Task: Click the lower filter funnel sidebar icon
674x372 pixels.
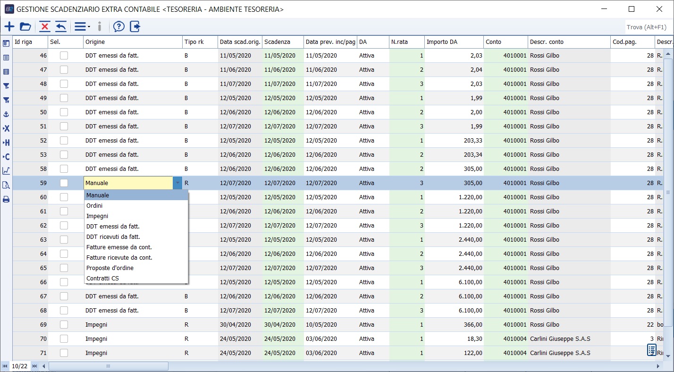Action: [6, 100]
